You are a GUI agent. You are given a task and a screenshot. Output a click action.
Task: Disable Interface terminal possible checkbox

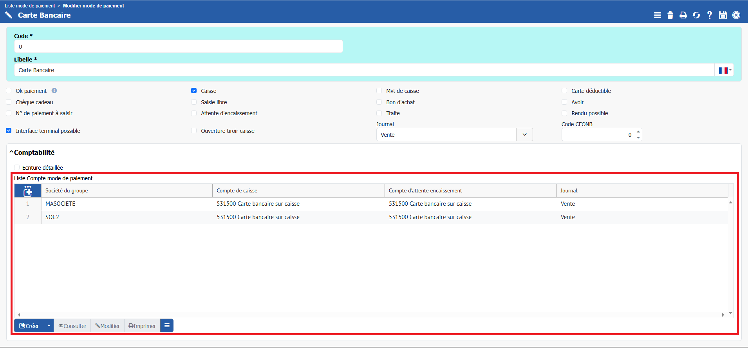tap(9, 130)
